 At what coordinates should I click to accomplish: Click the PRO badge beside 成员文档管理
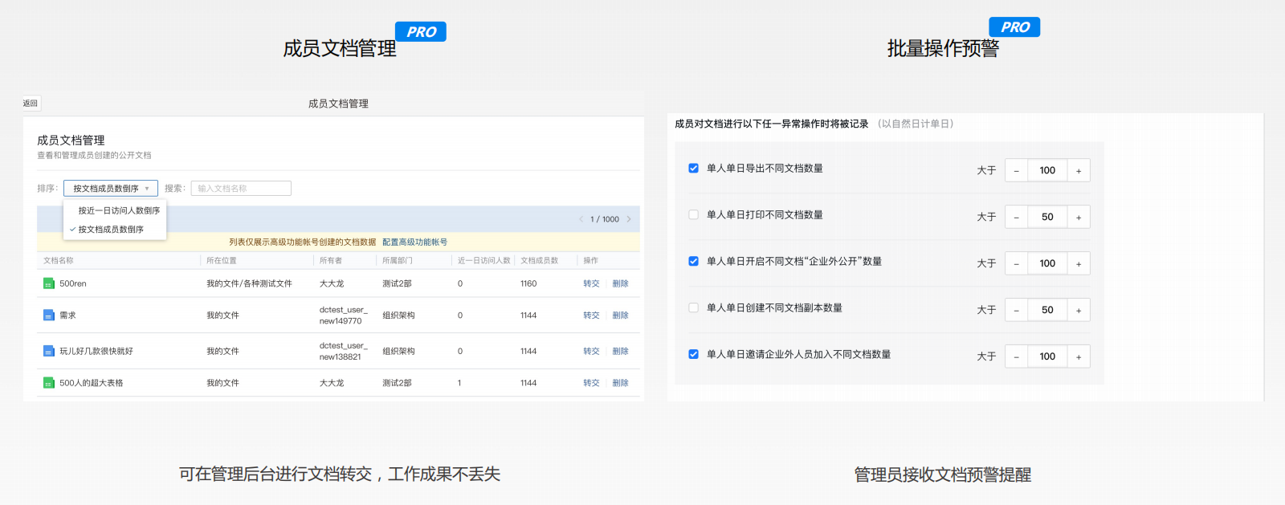coord(421,32)
